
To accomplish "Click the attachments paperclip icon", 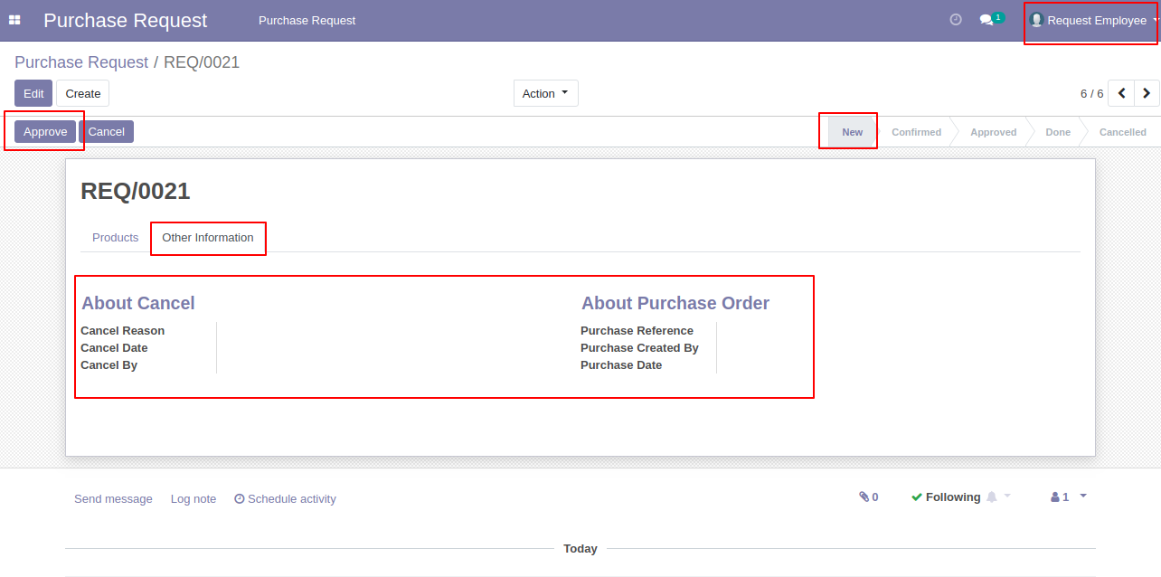I will pyautogui.click(x=869, y=497).
